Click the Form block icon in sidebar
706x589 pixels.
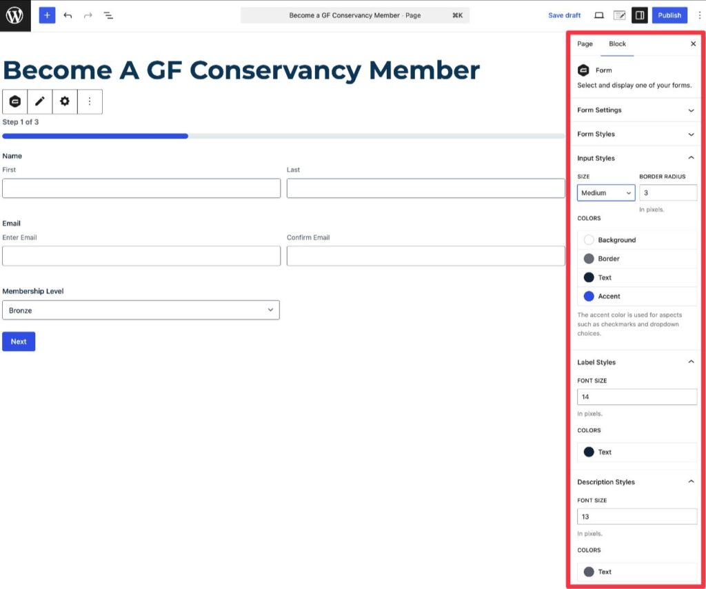[583, 70]
